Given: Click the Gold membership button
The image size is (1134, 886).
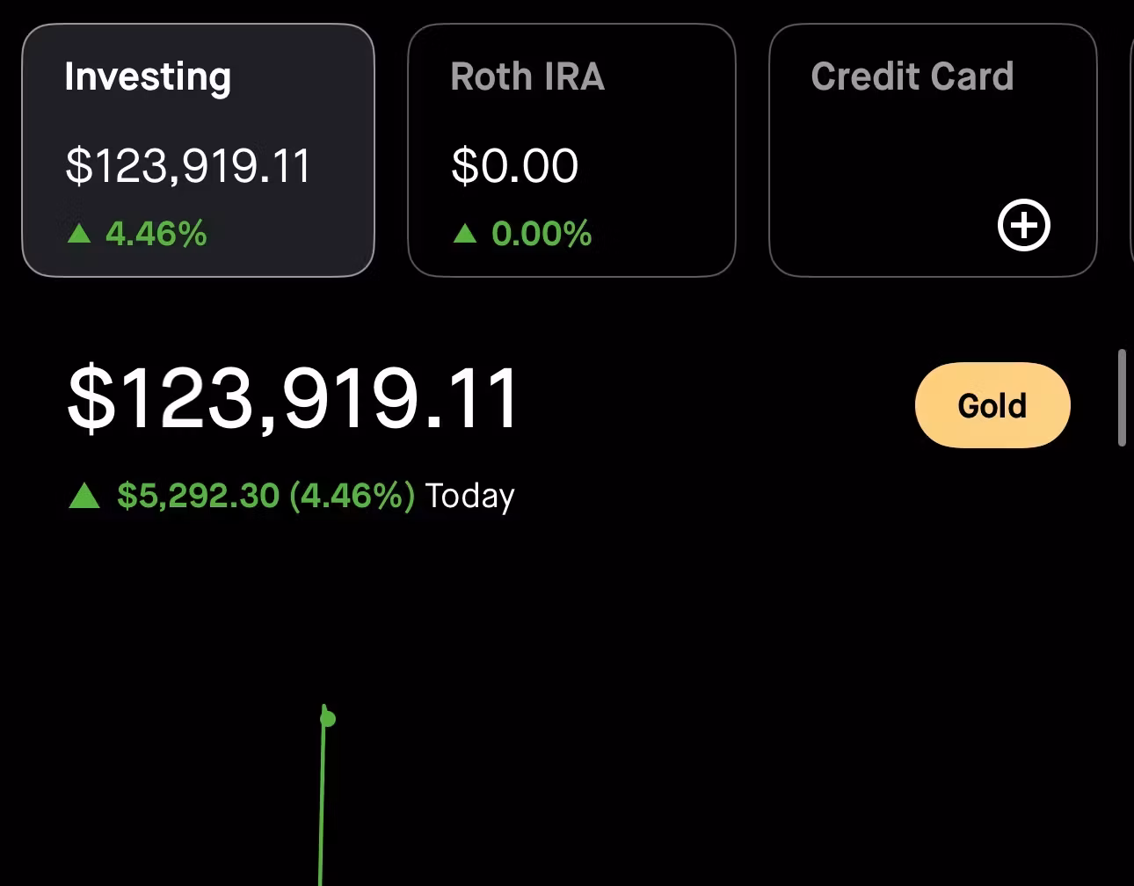Looking at the screenshot, I should tap(992, 405).
